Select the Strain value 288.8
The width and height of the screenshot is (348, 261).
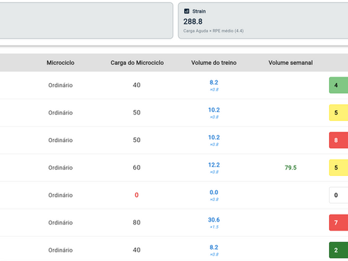click(x=193, y=22)
